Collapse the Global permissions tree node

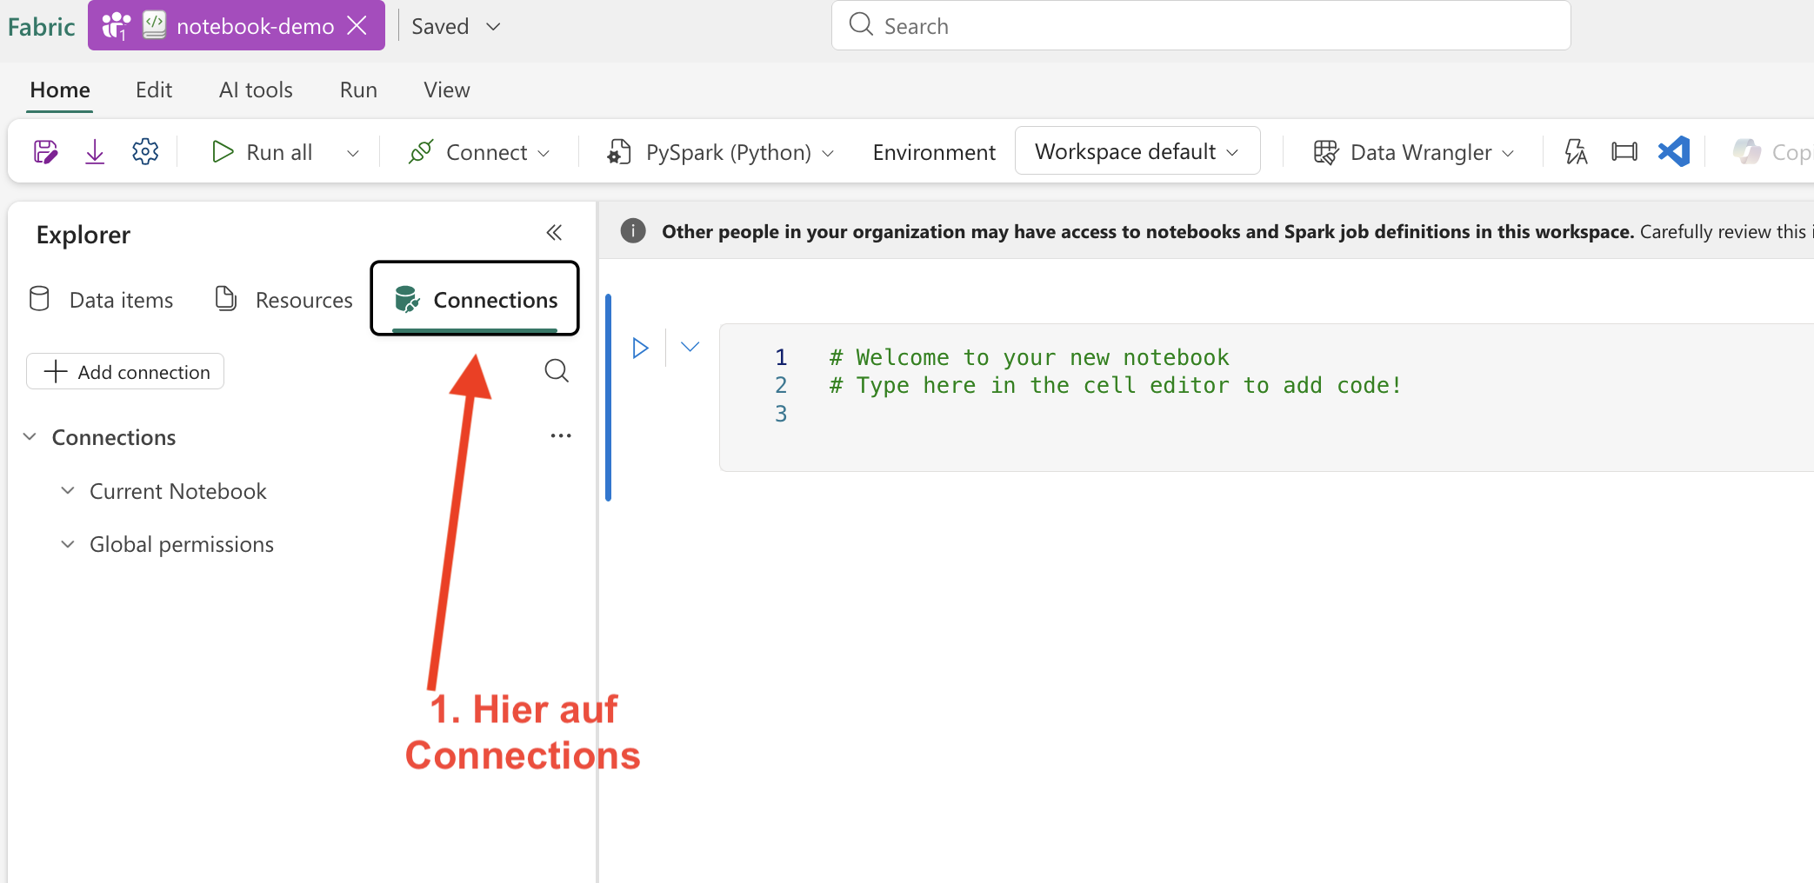pyautogui.click(x=68, y=544)
